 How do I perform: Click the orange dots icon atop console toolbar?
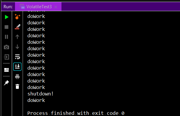17,17
